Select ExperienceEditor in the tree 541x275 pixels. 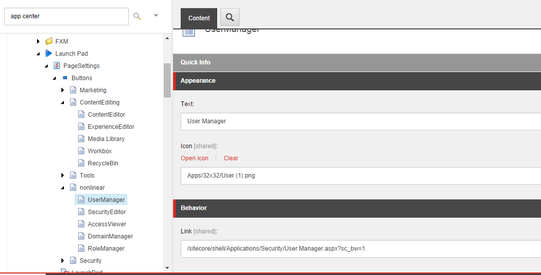[x=111, y=127]
